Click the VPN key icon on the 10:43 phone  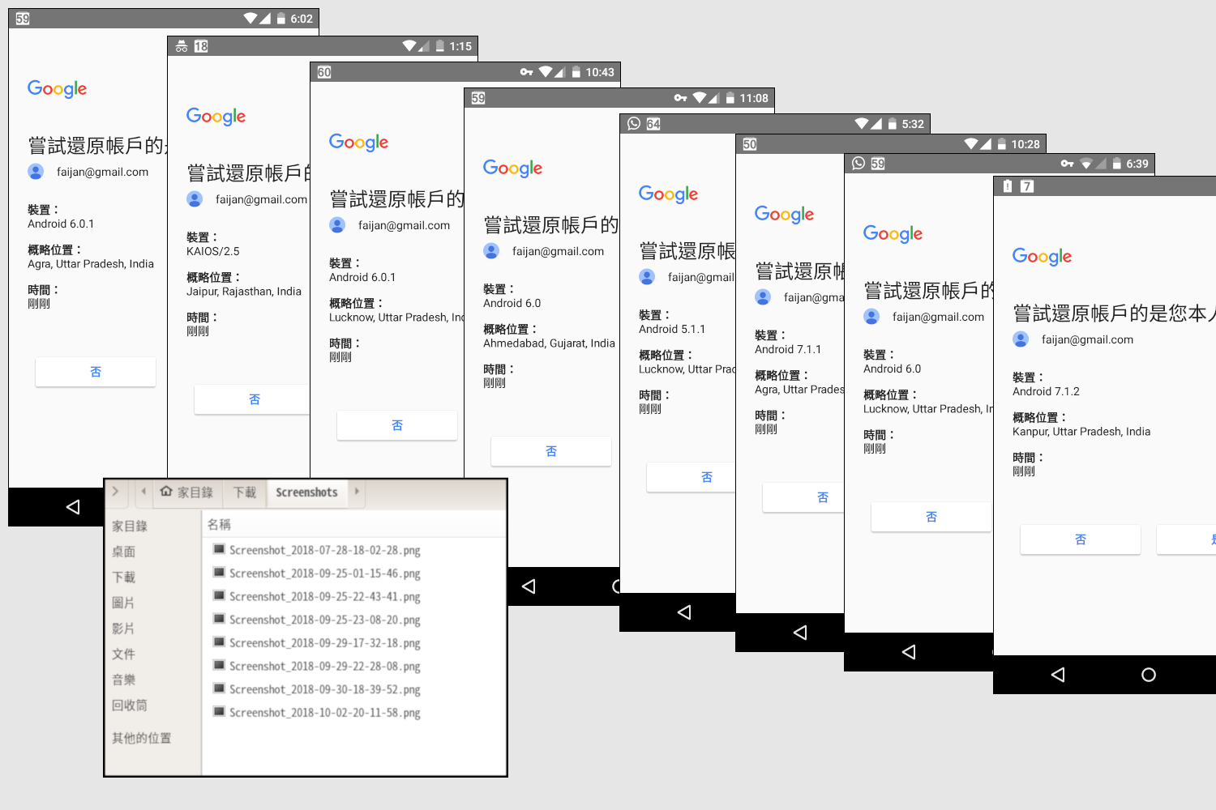point(527,72)
